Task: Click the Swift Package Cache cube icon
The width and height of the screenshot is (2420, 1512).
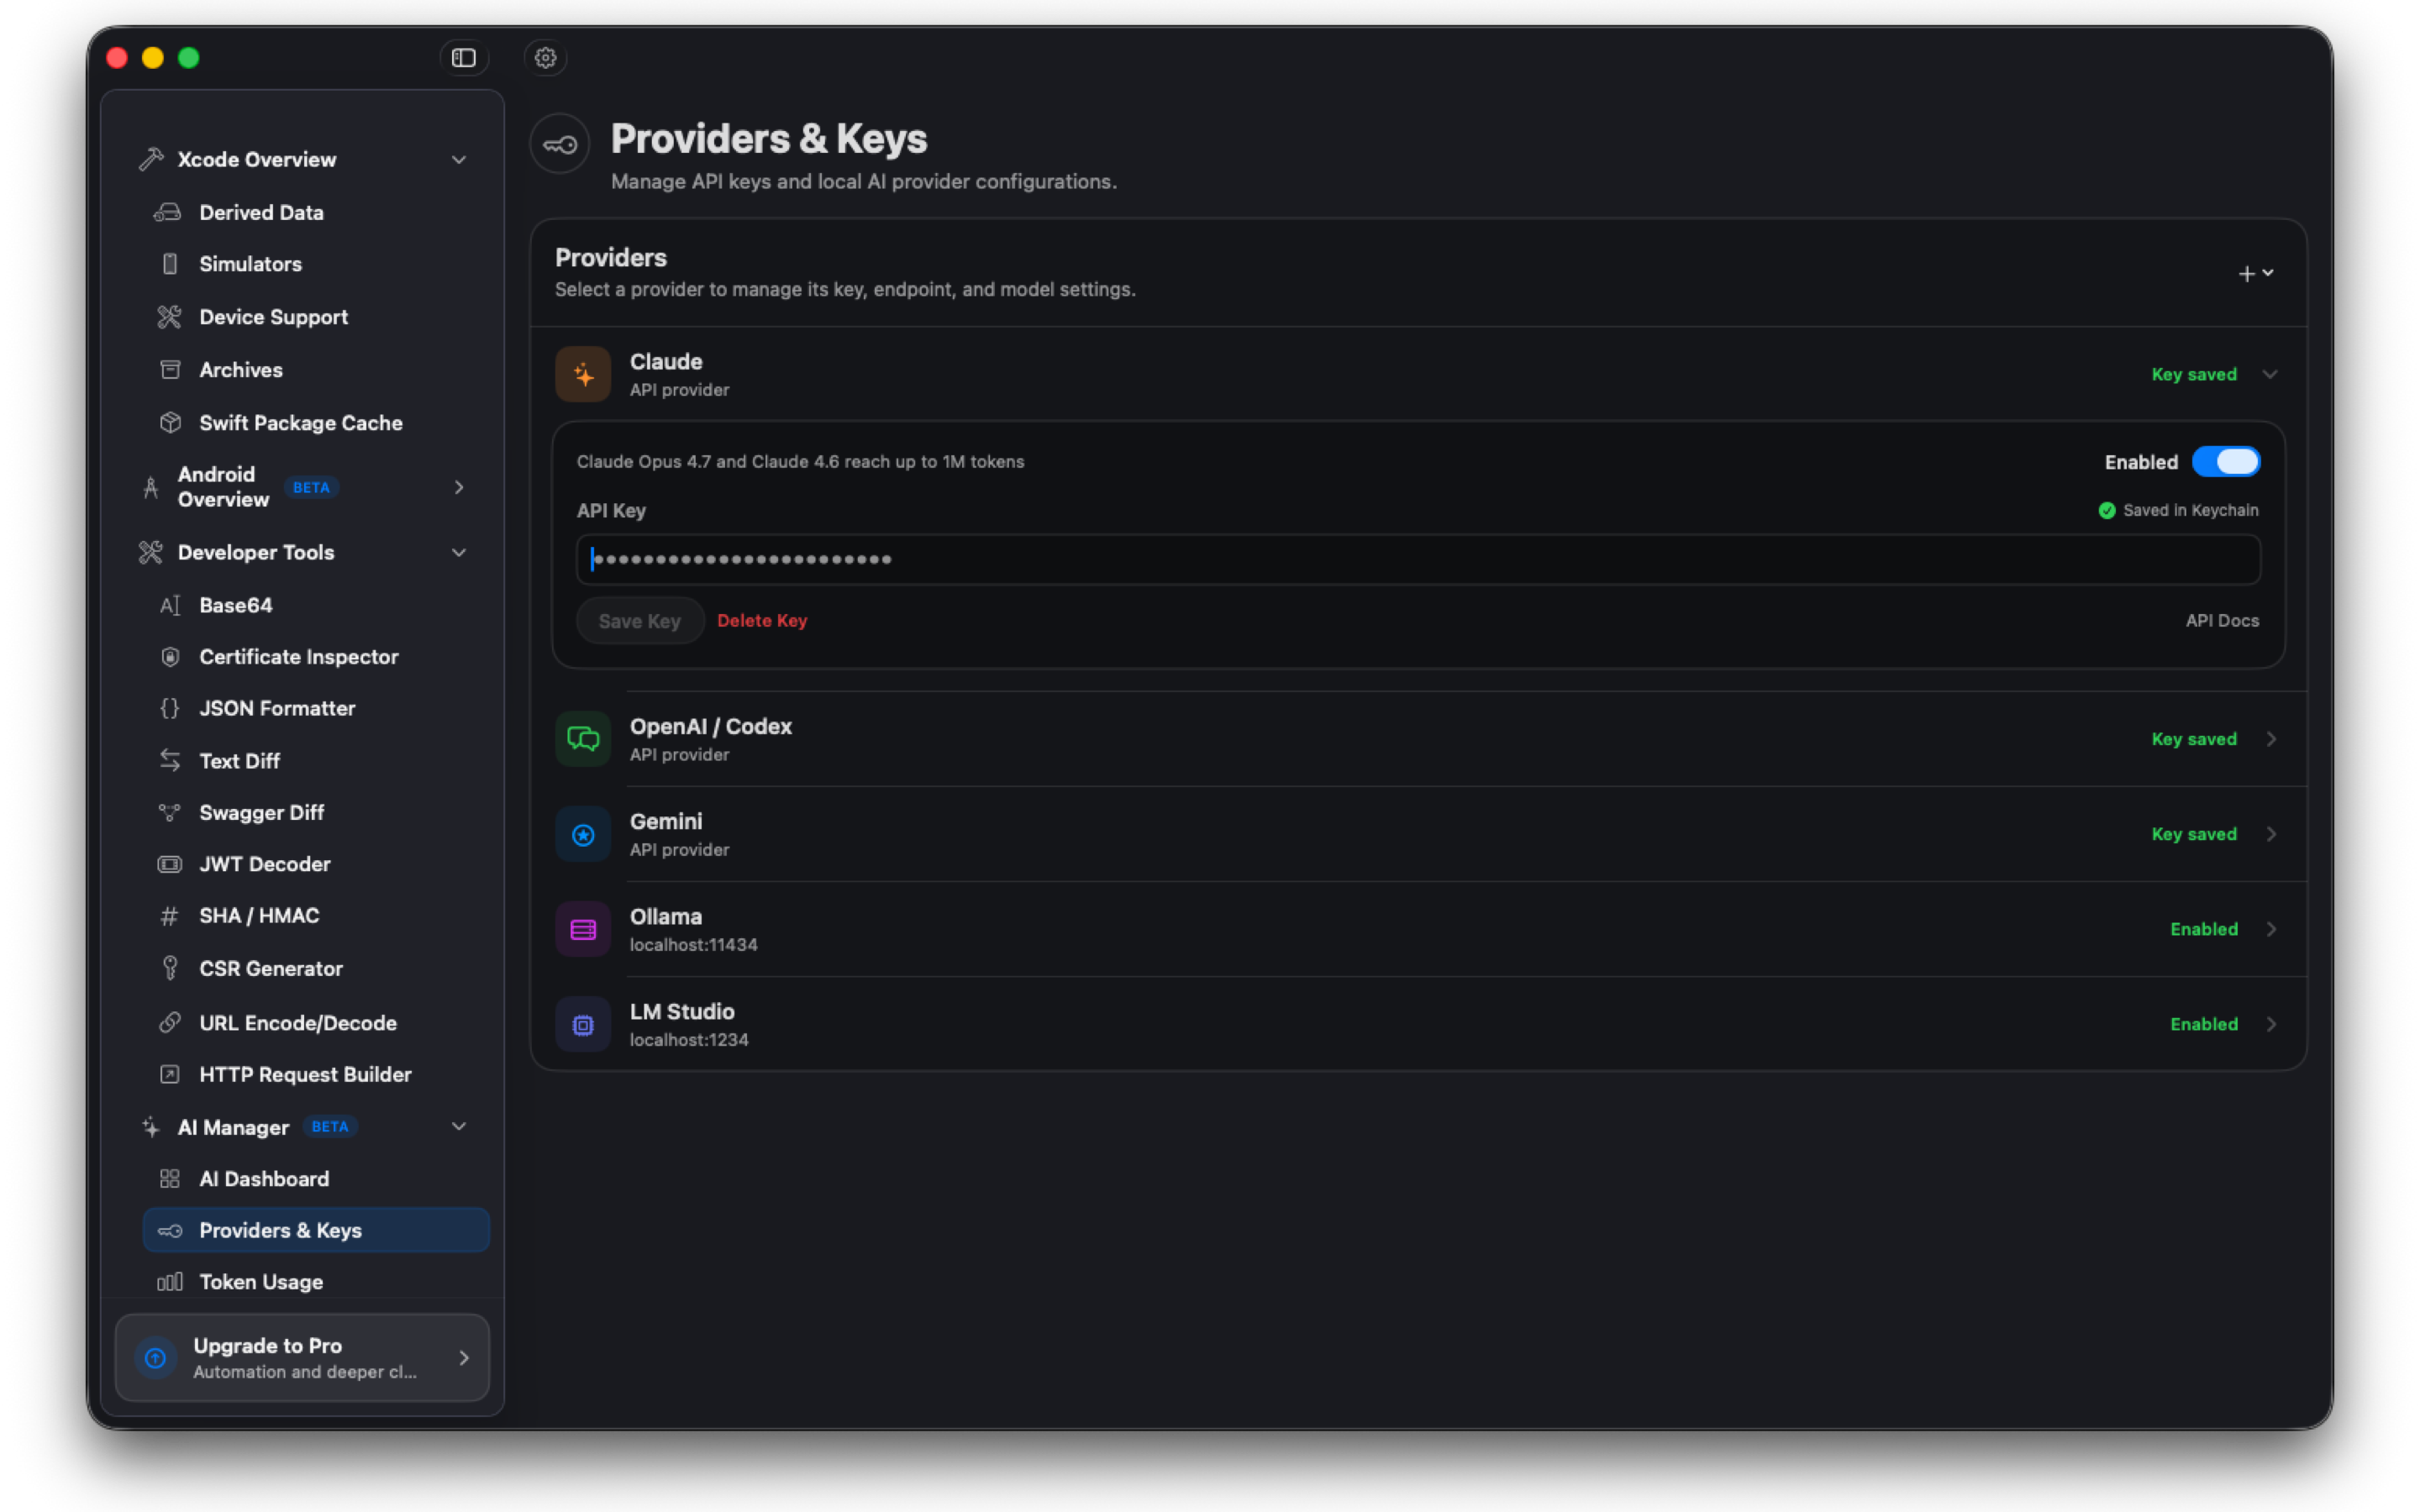Action: (170, 423)
